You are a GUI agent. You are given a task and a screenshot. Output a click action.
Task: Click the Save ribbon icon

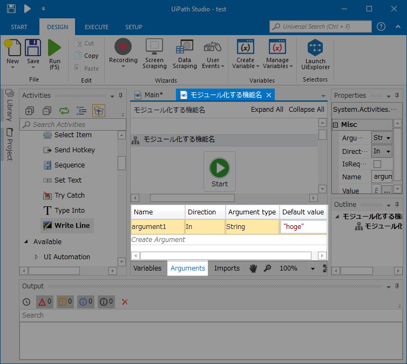[33, 48]
